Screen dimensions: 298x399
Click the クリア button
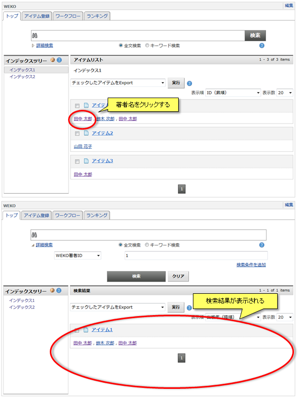(178, 276)
